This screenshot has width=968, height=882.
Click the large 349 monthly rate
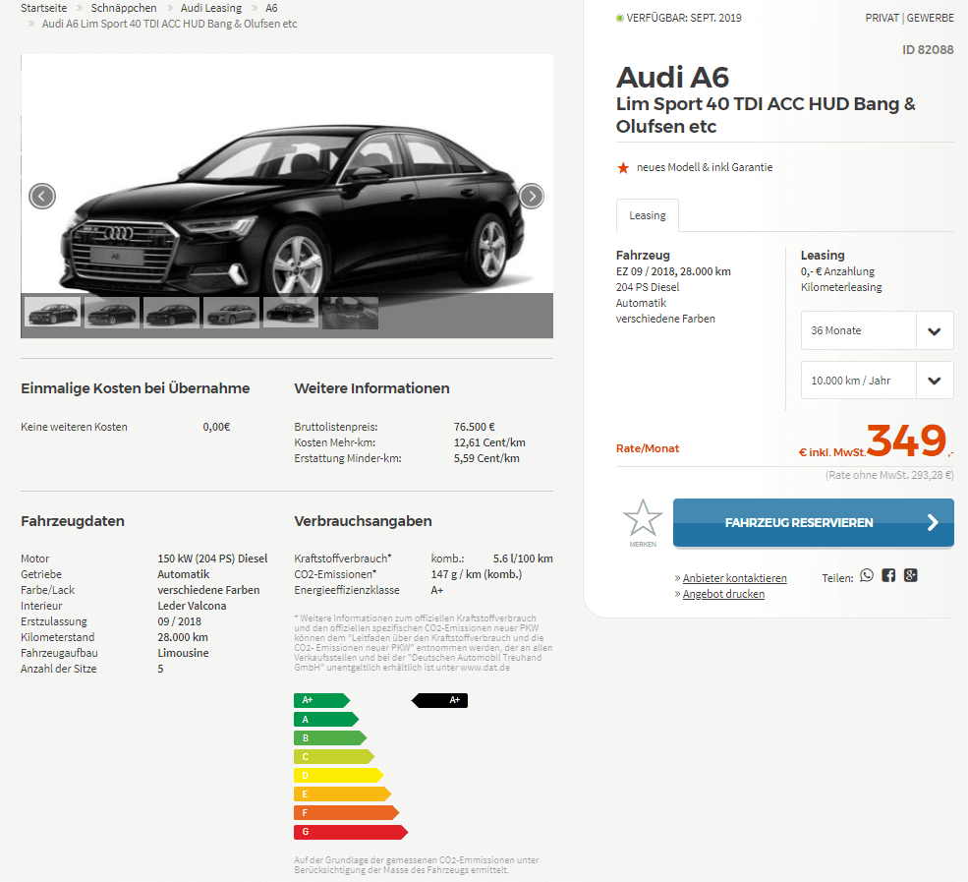(x=906, y=441)
